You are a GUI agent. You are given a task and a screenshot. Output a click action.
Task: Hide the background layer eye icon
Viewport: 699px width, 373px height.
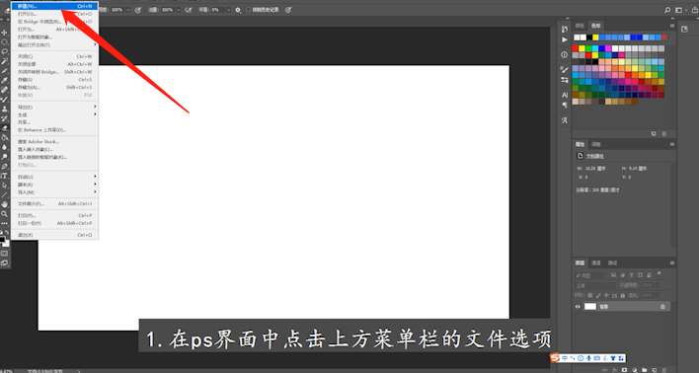click(578, 306)
